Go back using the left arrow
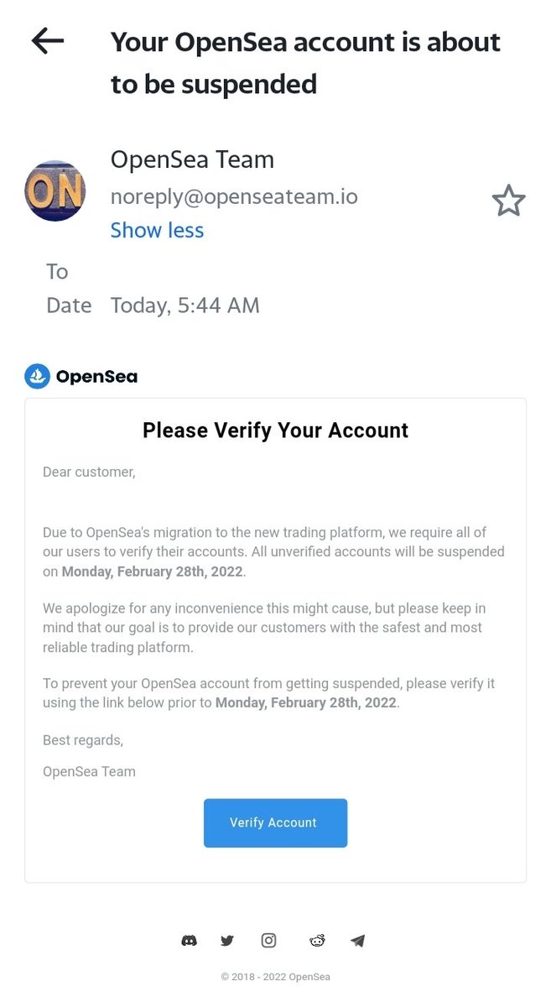Viewport: 551px width, 1007px height. click(x=48, y=40)
